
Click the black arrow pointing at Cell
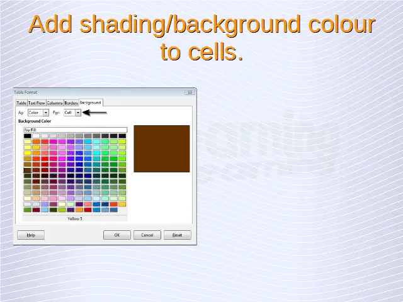click(x=95, y=113)
